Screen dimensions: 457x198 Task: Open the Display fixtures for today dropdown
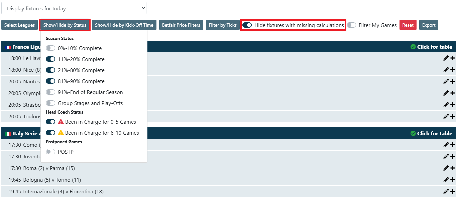(74, 8)
